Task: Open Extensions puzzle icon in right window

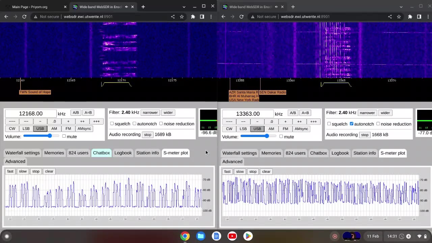Action: tap(410, 17)
